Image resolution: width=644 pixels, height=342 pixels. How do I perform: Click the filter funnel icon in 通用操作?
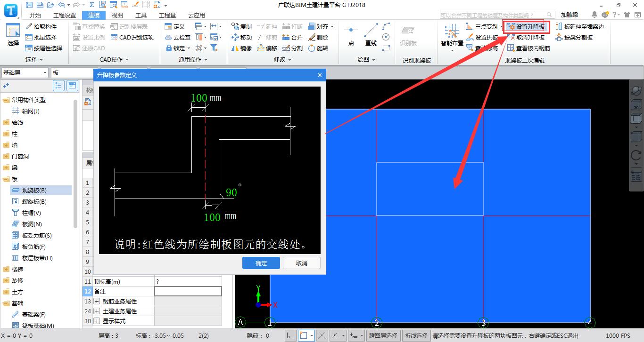pos(214,48)
